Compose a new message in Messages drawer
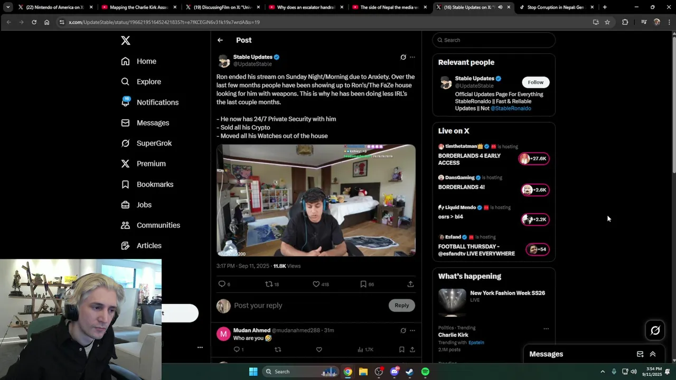The image size is (676, 380). [x=640, y=354]
